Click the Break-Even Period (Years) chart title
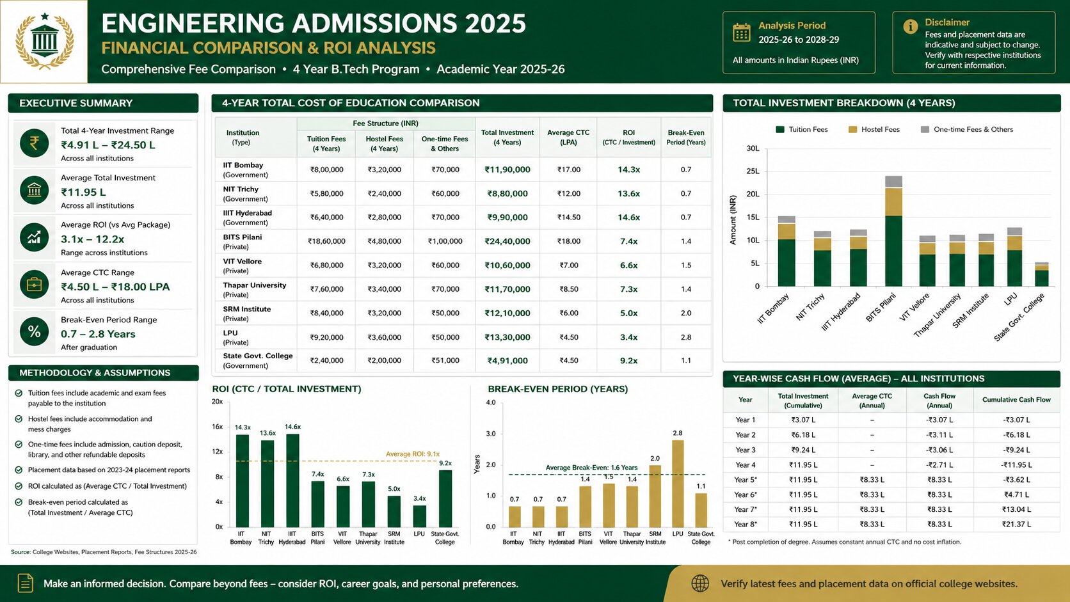The width and height of the screenshot is (1070, 602). [x=558, y=389]
